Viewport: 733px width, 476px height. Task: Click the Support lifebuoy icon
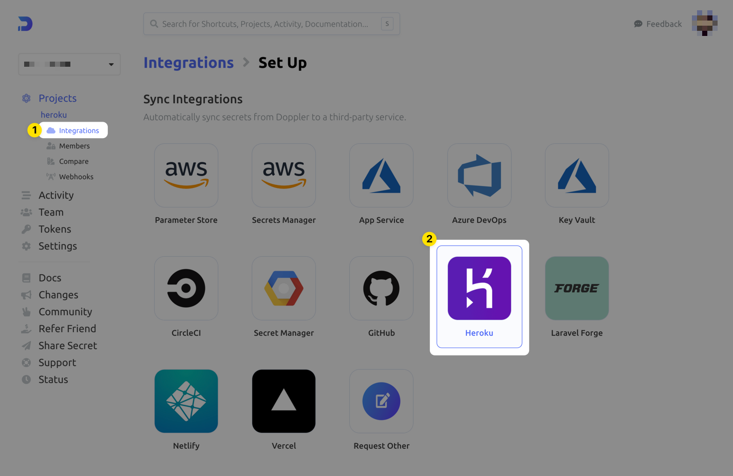tap(26, 363)
